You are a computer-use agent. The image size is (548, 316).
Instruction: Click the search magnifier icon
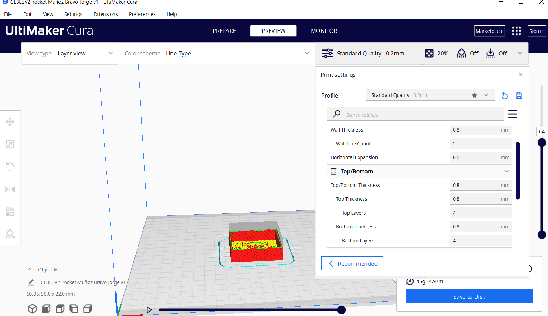pos(336,114)
